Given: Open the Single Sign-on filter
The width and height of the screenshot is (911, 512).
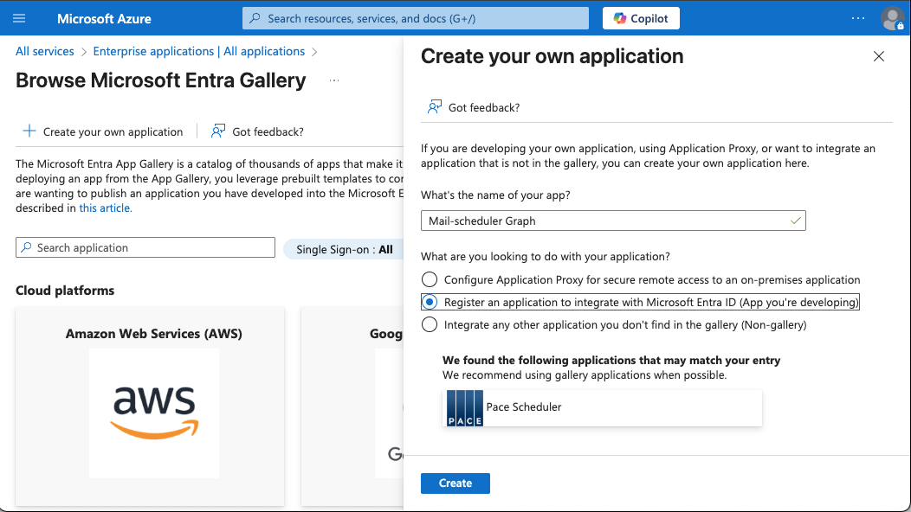Looking at the screenshot, I should (x=343, y=249).
